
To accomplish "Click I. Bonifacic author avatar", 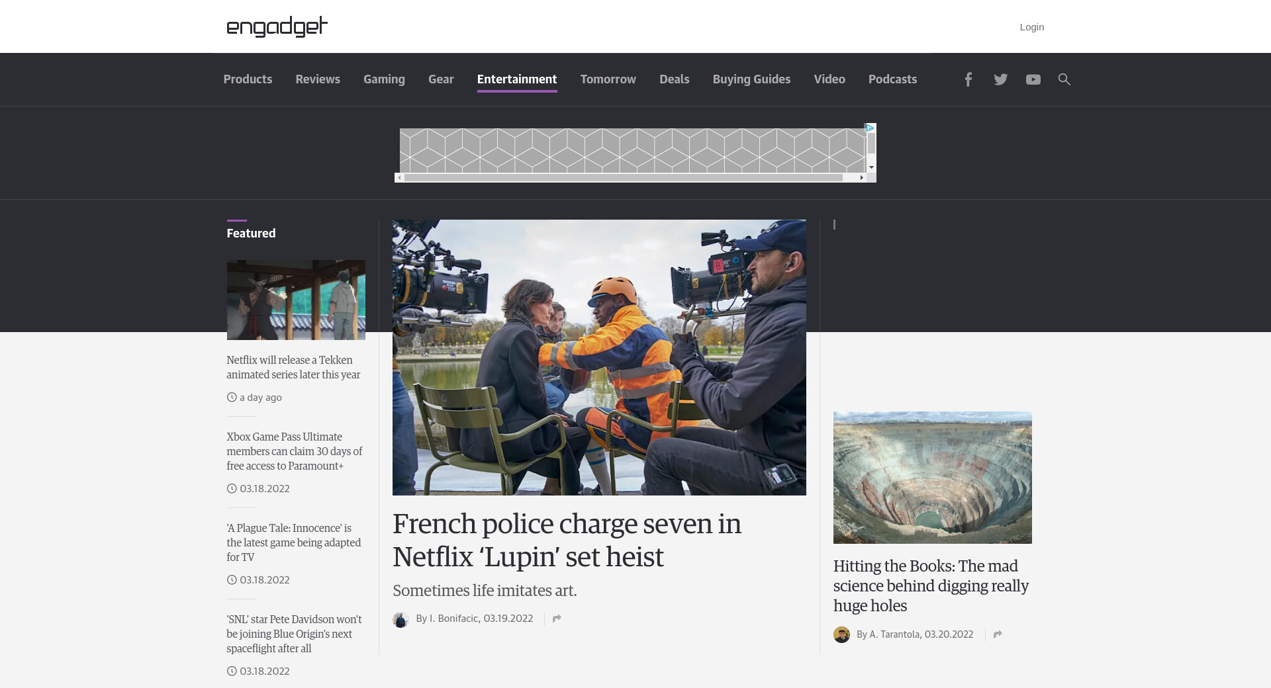I will point(400,619).
